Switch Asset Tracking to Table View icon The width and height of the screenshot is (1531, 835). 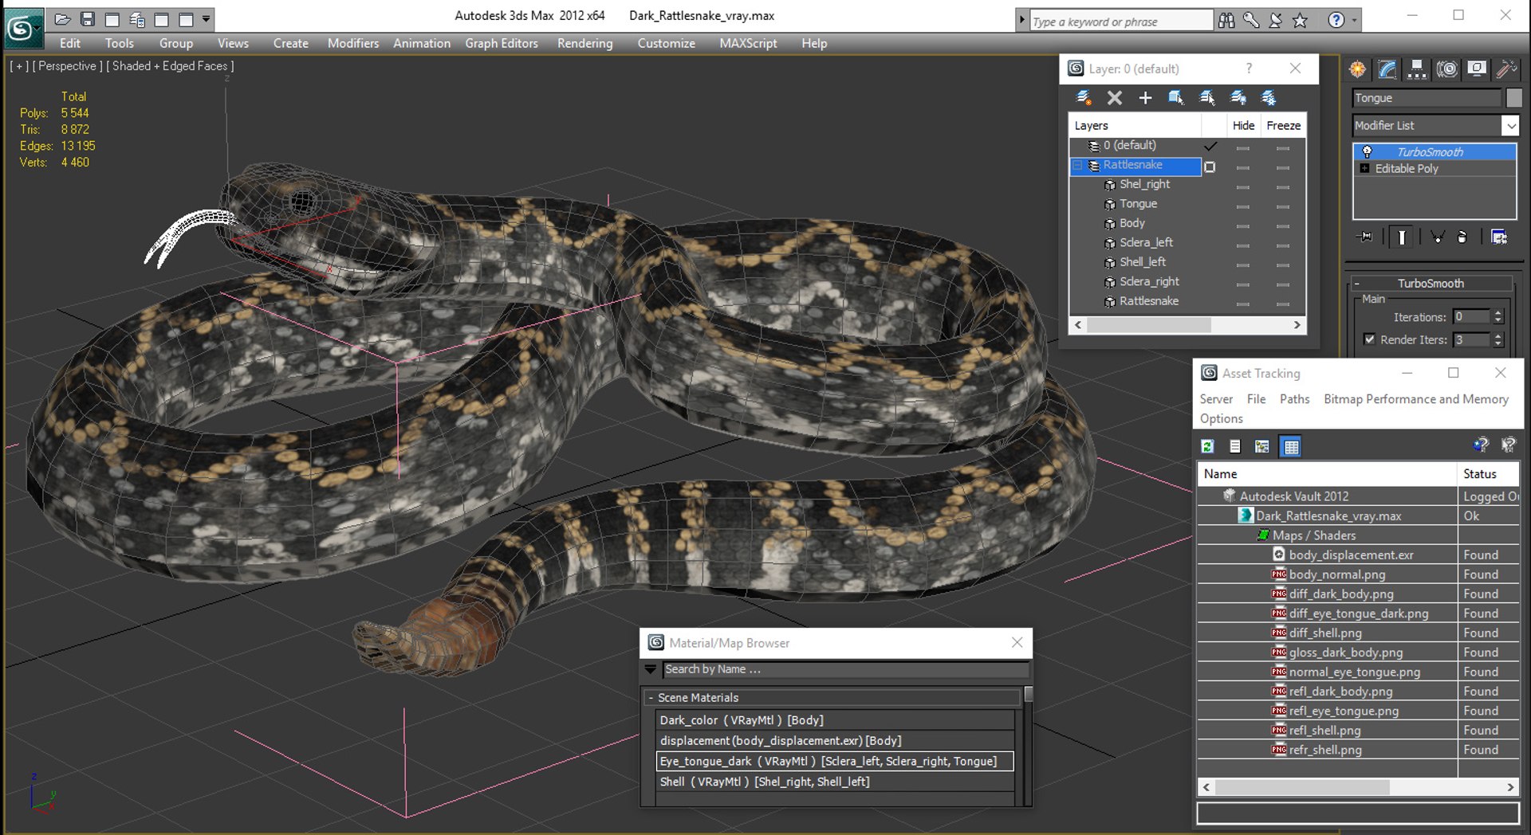click(1291, 446)
